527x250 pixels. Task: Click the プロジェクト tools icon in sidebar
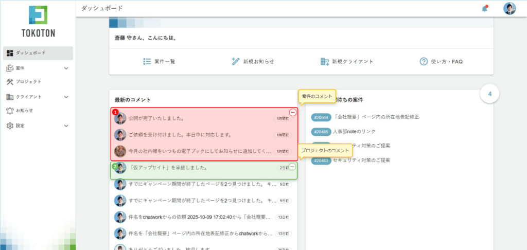[x=10, y=82]
